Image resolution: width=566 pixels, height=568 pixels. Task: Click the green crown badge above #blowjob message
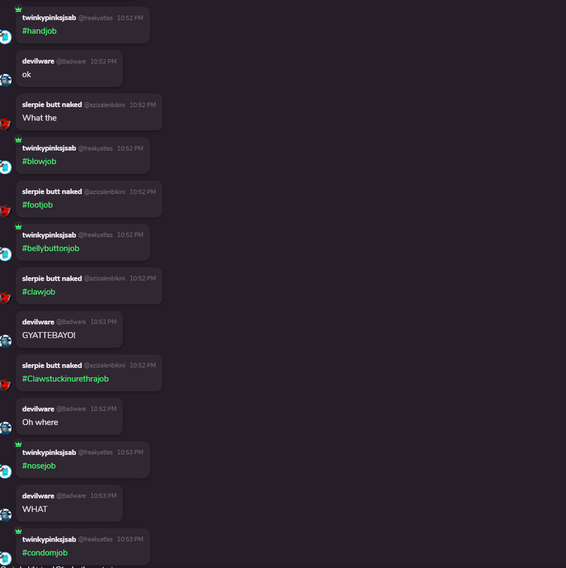(18, 140)
